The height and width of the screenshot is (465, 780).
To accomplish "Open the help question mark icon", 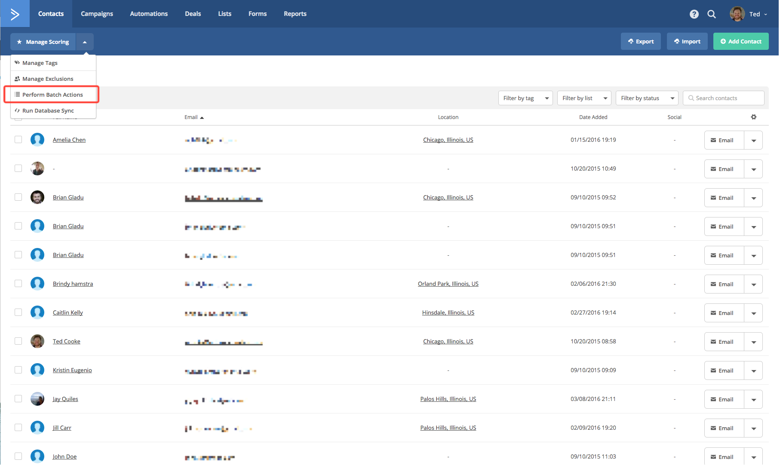I will point(694,14).
